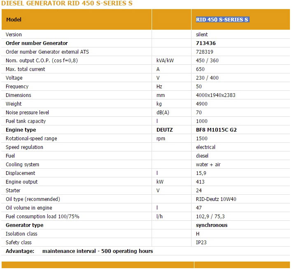Click the 'Engine output' label
The height and width of the screenshot is (269, 292).
tap(21, 182)
